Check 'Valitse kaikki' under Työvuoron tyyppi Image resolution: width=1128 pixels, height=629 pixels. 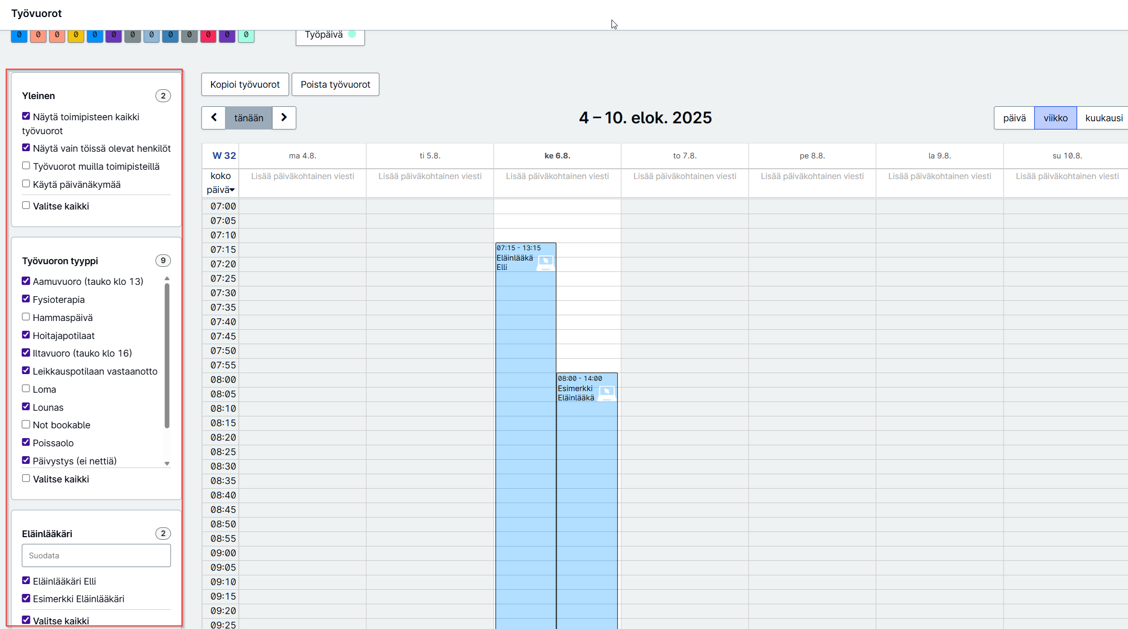(26, 478)
